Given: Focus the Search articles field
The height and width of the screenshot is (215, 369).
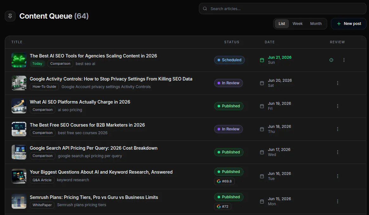Looking at the screenshot, I should coord(283,9).
